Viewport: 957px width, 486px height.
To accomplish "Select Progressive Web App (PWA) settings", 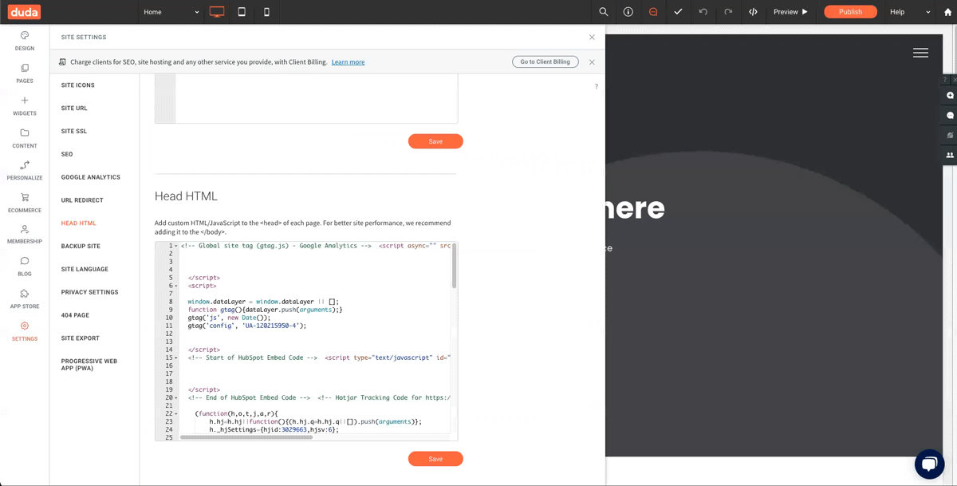I will [x=89, y=365].
